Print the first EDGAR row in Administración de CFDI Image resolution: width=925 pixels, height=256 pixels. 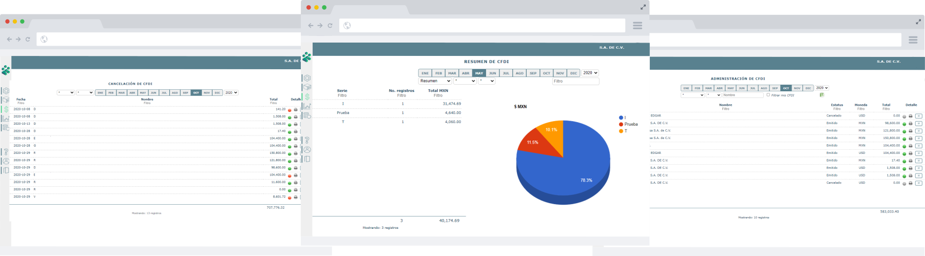coord(911,116)
